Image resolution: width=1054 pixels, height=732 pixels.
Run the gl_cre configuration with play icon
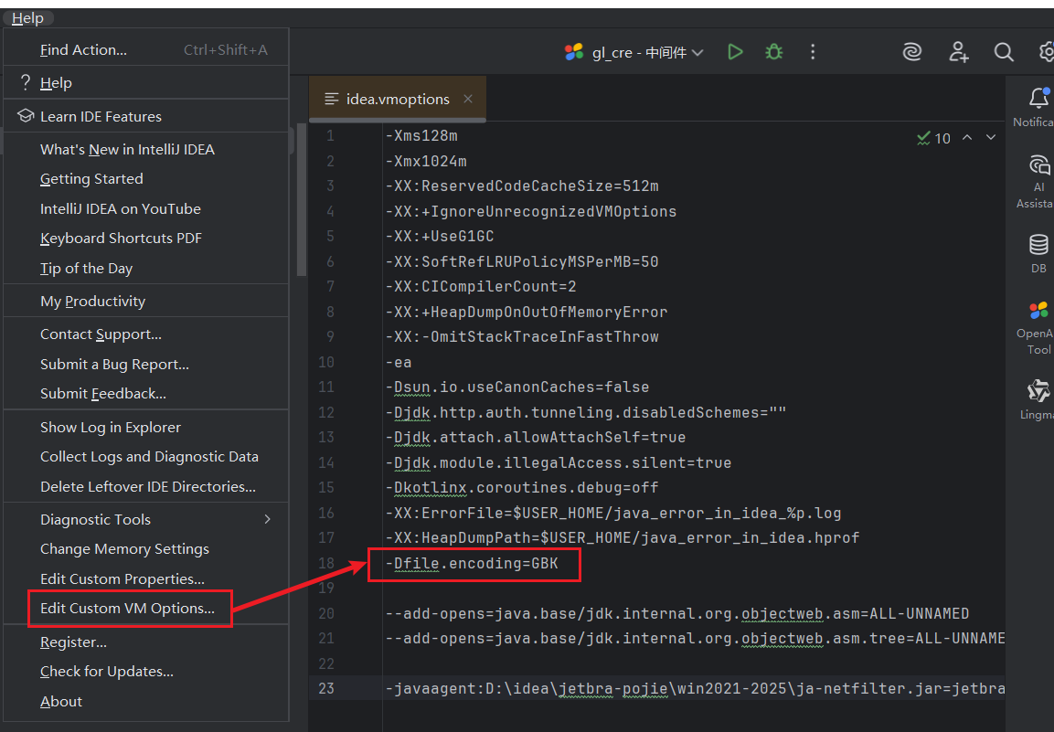(735, 52)
